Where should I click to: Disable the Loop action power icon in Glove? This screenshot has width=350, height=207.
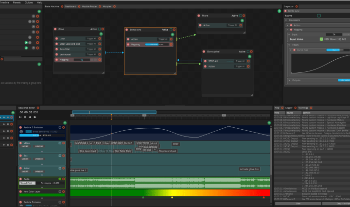tap(56, 38)
